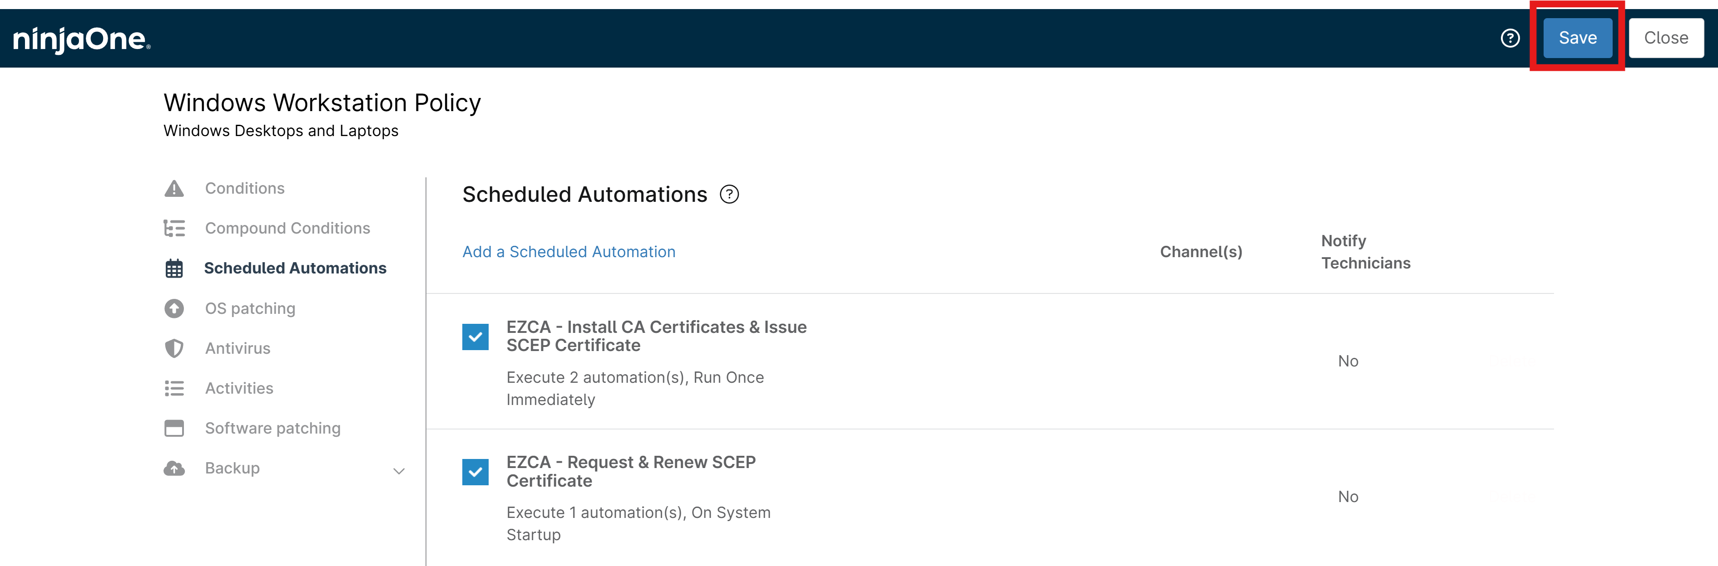Open Compound Conditions in the sidebar
Viewport: 1718px width, 566px height.
tap(287, 229)
